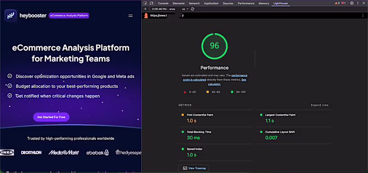Click the ebebek logo
This screenshot has height=173, width=368.
point(98,153)
